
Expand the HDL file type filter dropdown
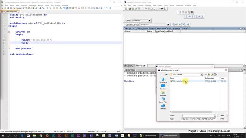click(215, 119)
